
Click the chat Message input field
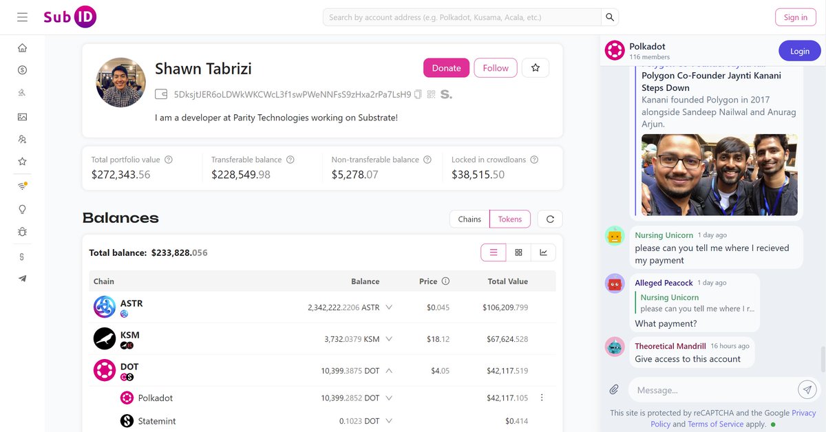point(712,390)
